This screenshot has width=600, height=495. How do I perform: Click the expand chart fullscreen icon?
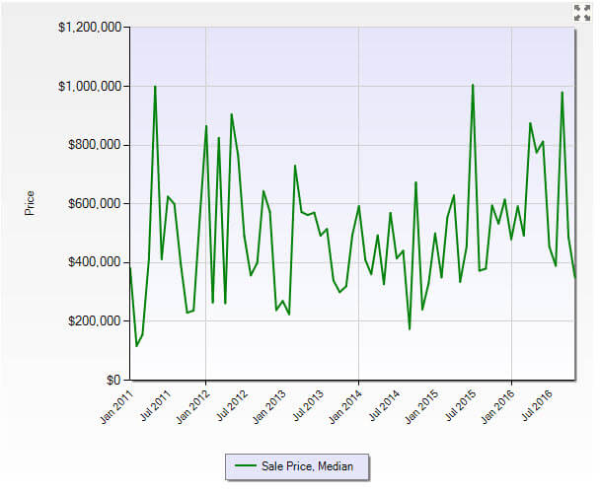click(582, 13)
